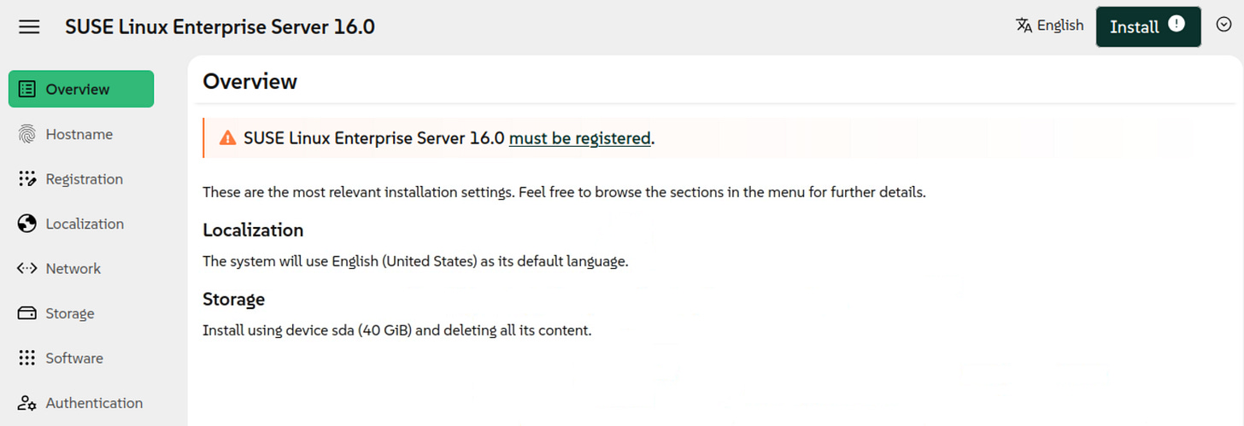Click the Localization globe icon
Viewport: 1244px width, 426px height.
click(x=27, y=224)
